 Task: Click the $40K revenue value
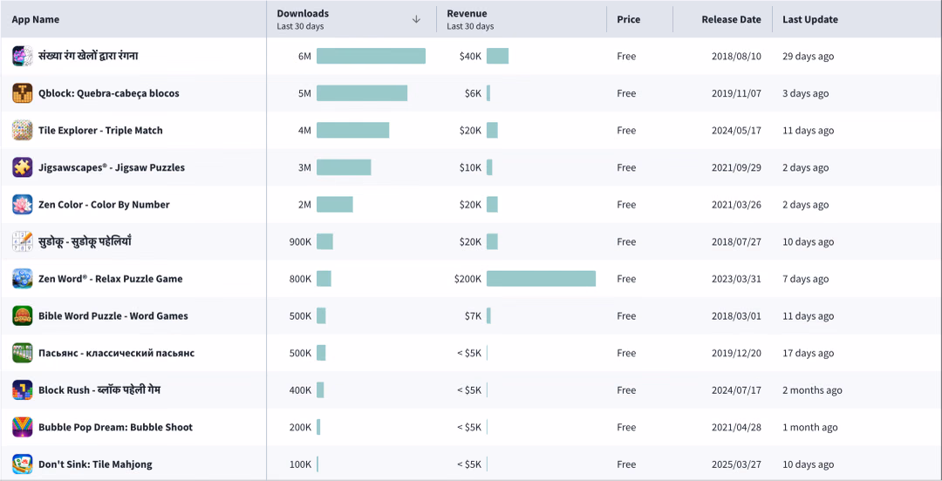click(x=470, y=56)
